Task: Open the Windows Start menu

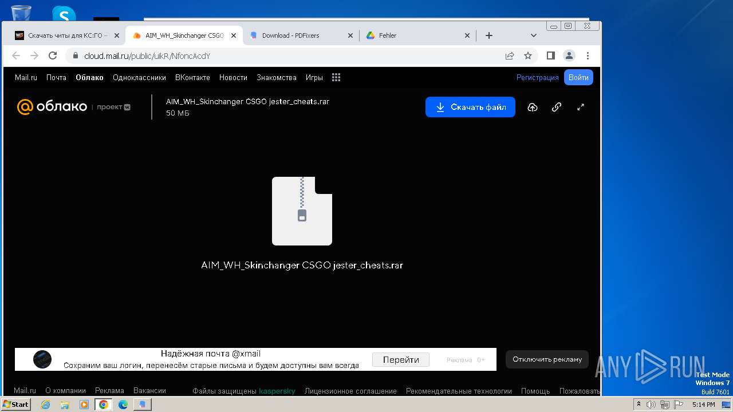Action: click(x=16, y=405)
